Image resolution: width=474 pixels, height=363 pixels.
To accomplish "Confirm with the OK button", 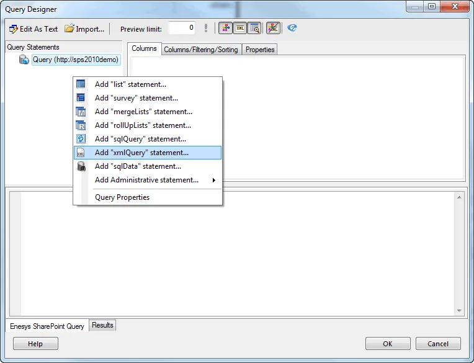I will (388, 344).
